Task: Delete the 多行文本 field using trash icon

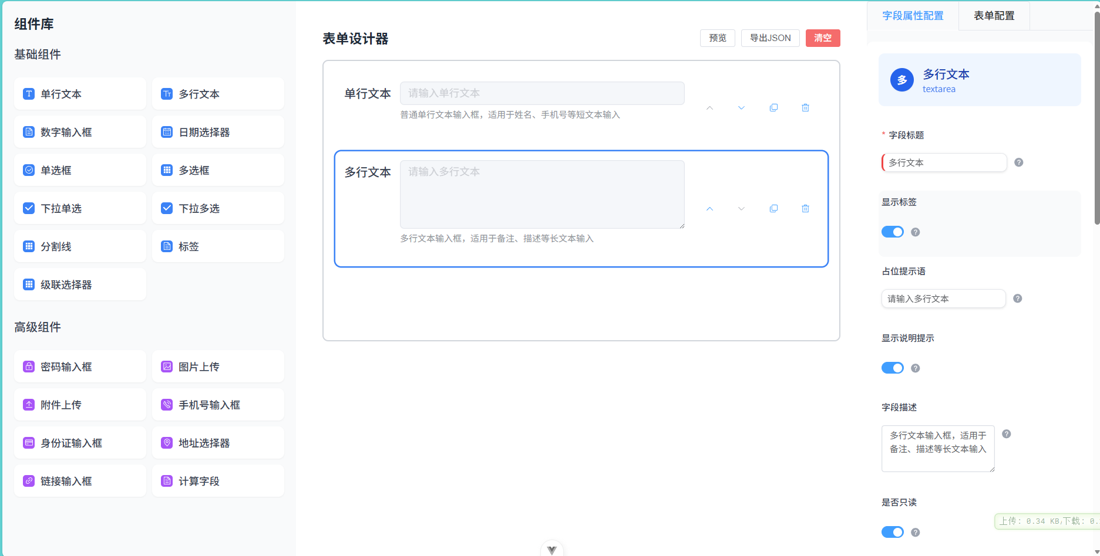Action: (x=805, y=209)
